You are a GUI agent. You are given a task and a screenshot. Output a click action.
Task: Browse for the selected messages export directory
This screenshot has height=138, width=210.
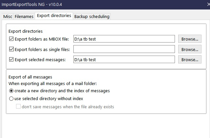coord(190,60)
